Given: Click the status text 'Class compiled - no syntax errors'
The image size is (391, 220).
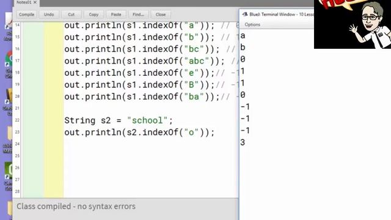Looking at the screenshot, I should pyautogui.click(x=76, y=207).
